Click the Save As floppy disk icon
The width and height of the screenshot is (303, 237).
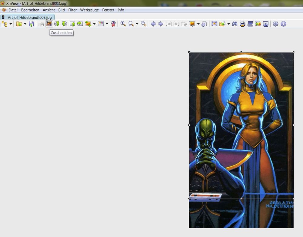tap(31, 24)
